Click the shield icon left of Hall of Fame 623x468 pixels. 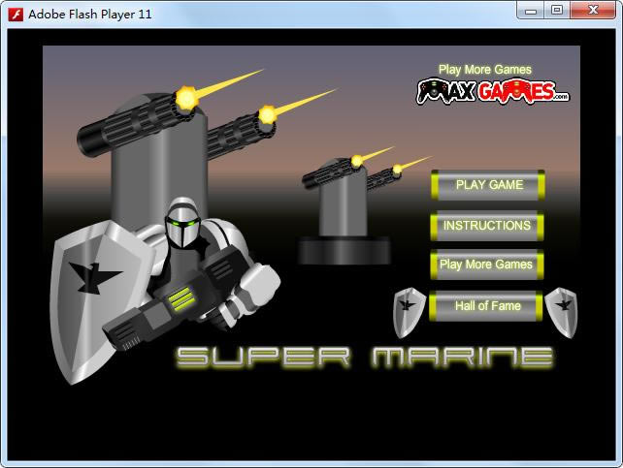coord(410,313)
